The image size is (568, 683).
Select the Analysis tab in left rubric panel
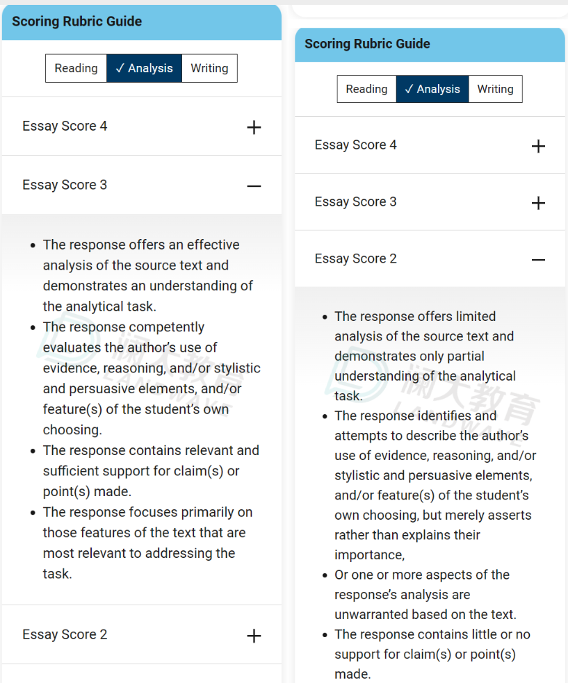coord(145,68)
